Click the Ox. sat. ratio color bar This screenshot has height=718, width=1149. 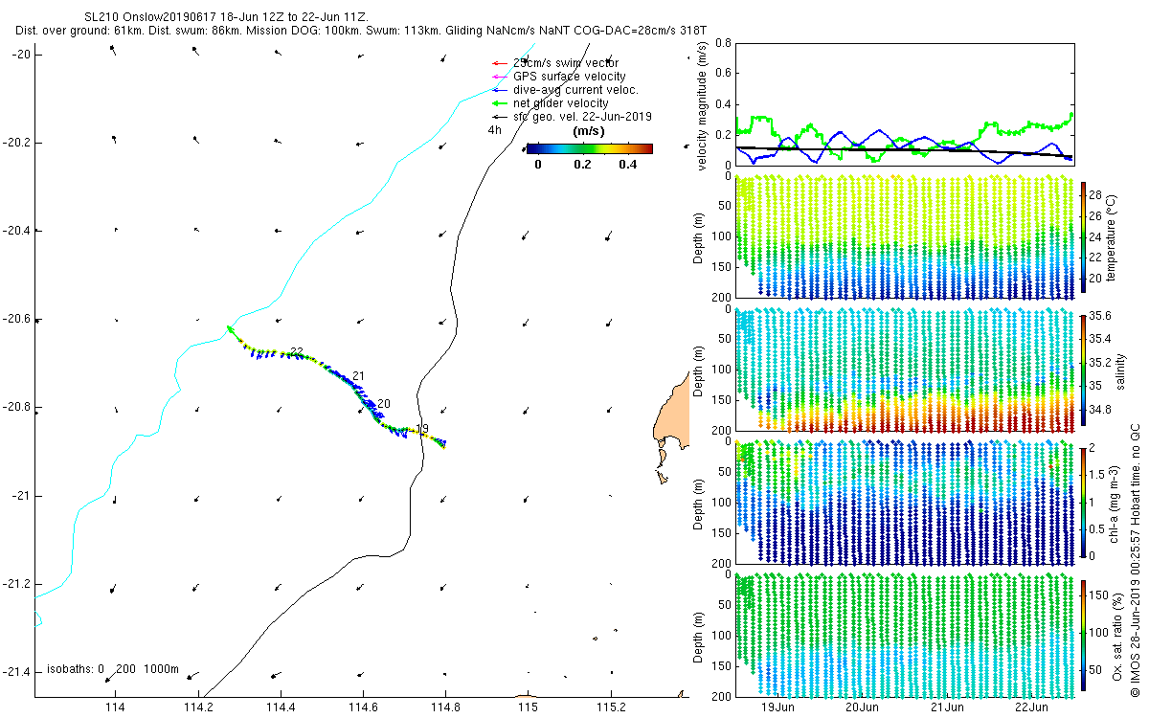(1083, 633)
